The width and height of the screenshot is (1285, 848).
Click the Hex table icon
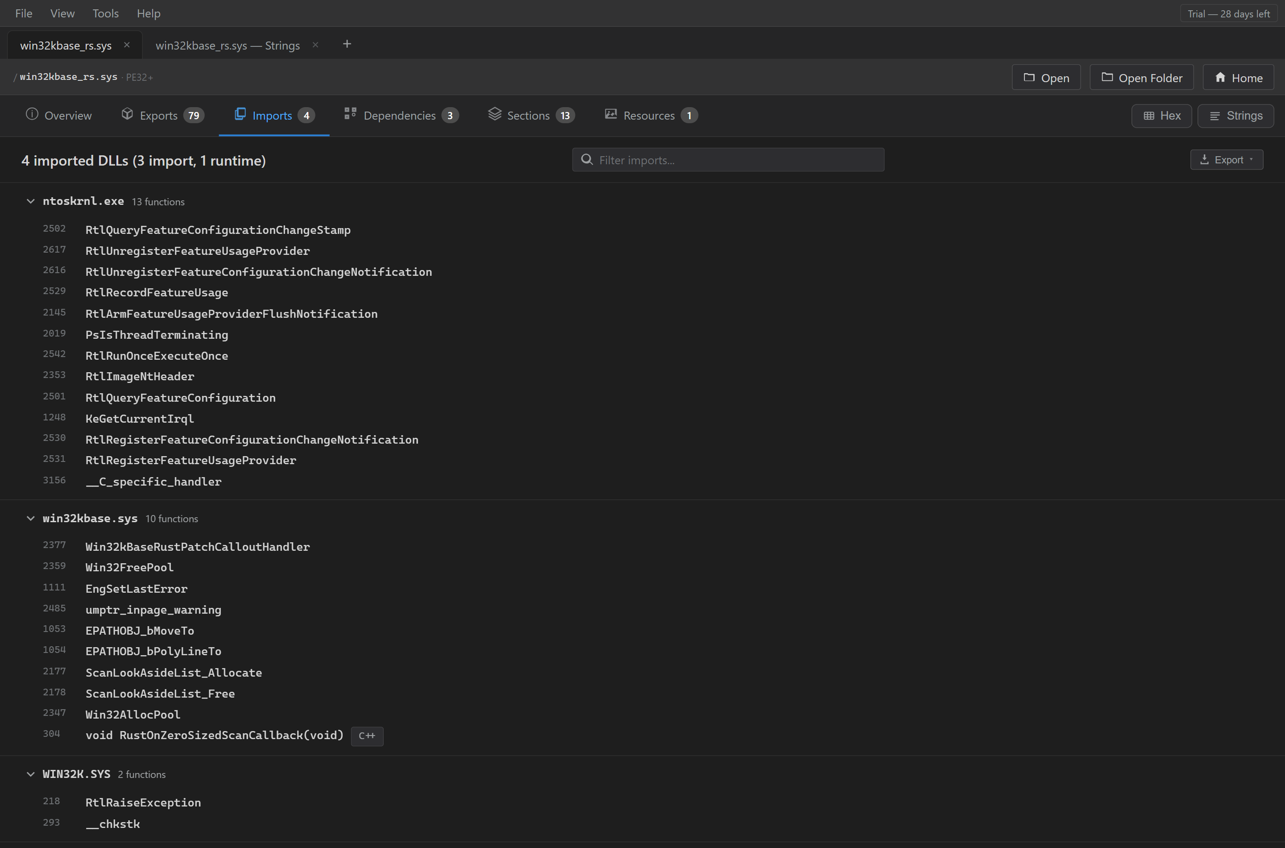(1149, 116)
